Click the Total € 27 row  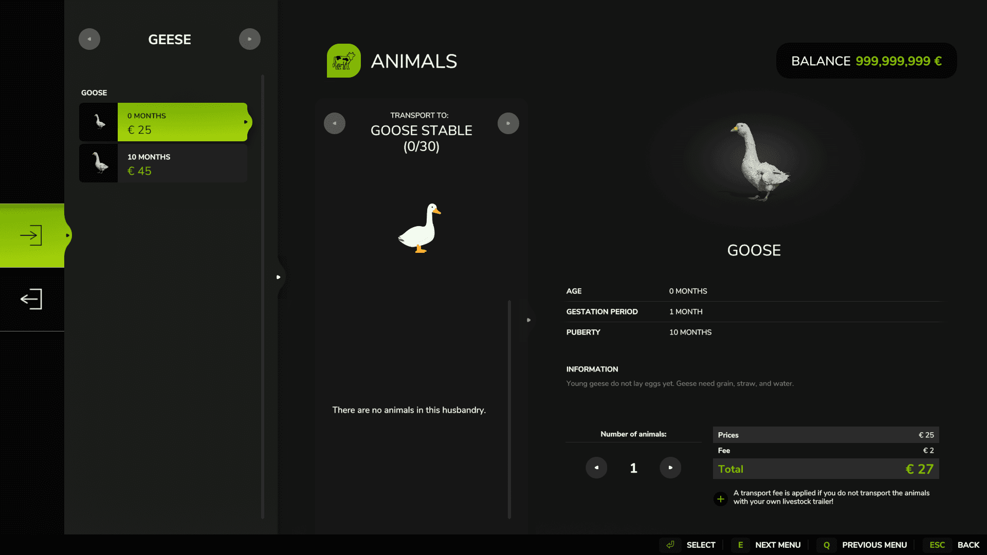(x=826, y=469)
